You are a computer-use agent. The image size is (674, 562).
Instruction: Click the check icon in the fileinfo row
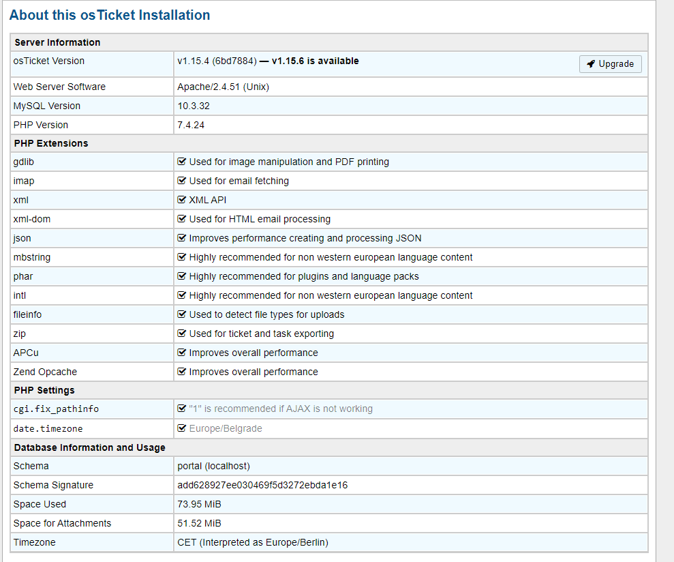pyautogui.click(x=182, y=314)
